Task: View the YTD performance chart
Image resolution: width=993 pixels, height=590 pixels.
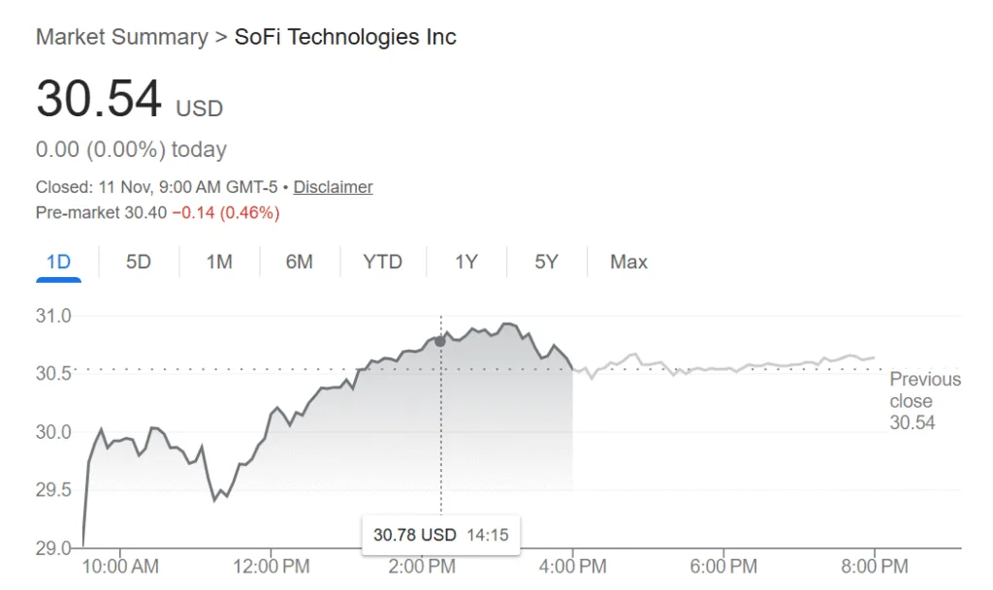Action: click(x=382, y=262)
